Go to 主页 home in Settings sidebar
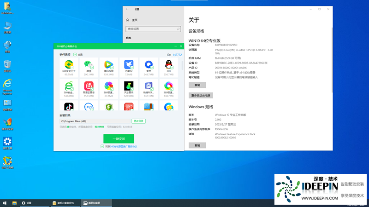Image resolution: width=369 pixels, height=207 pixels. (132, 20)
